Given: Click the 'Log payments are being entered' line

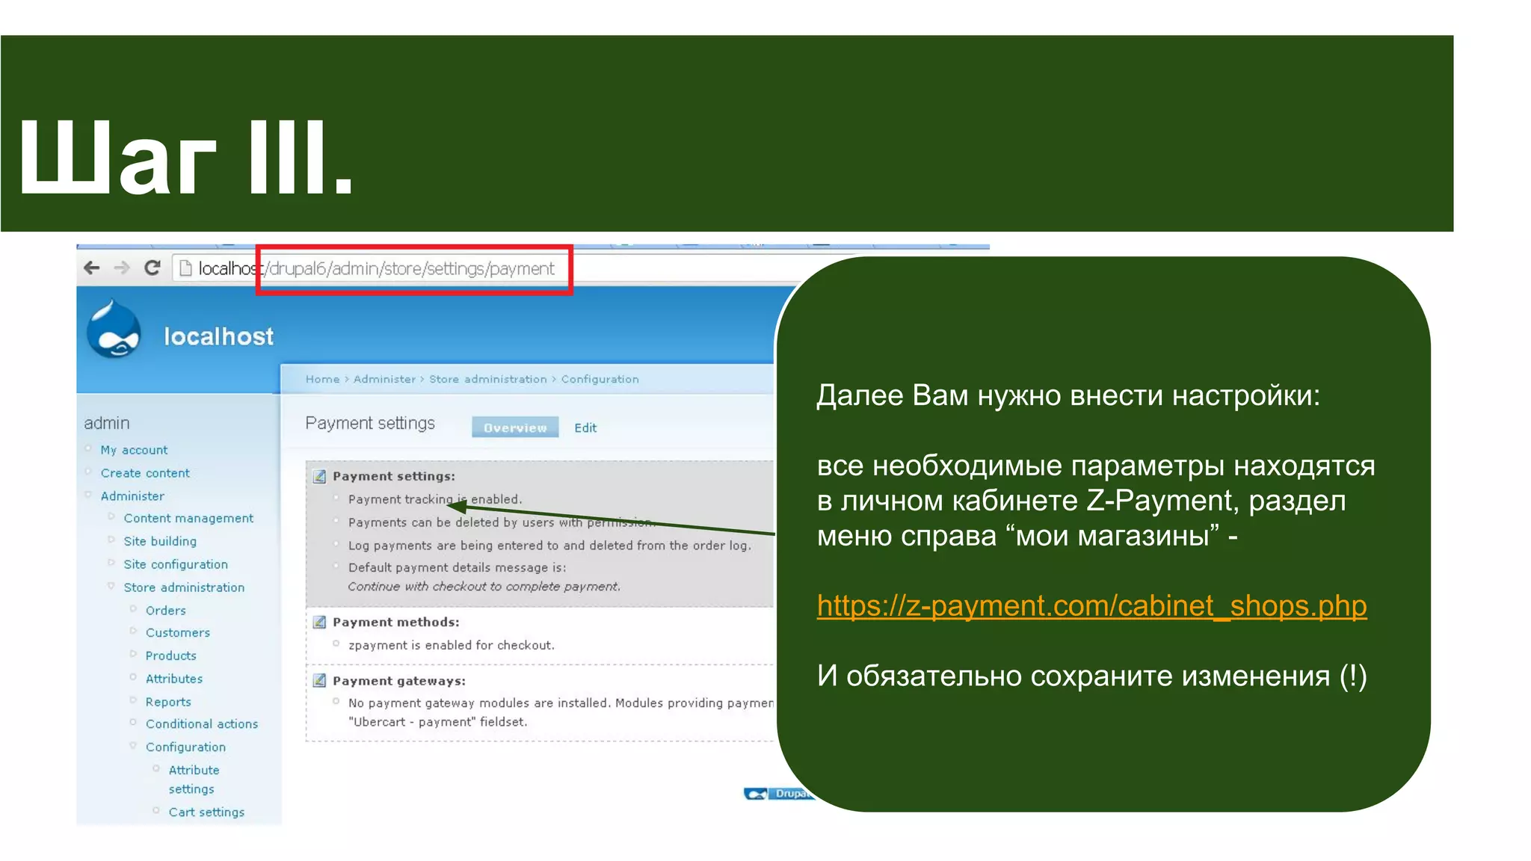Looking at the screenshot, I should (549, 546).
